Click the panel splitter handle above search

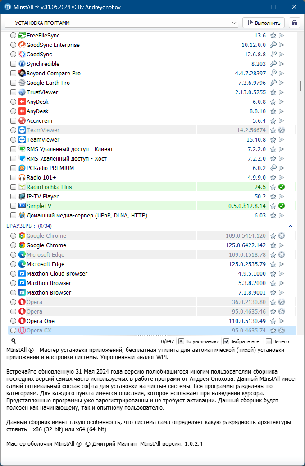pyautogui.click(x=152, y=336)
